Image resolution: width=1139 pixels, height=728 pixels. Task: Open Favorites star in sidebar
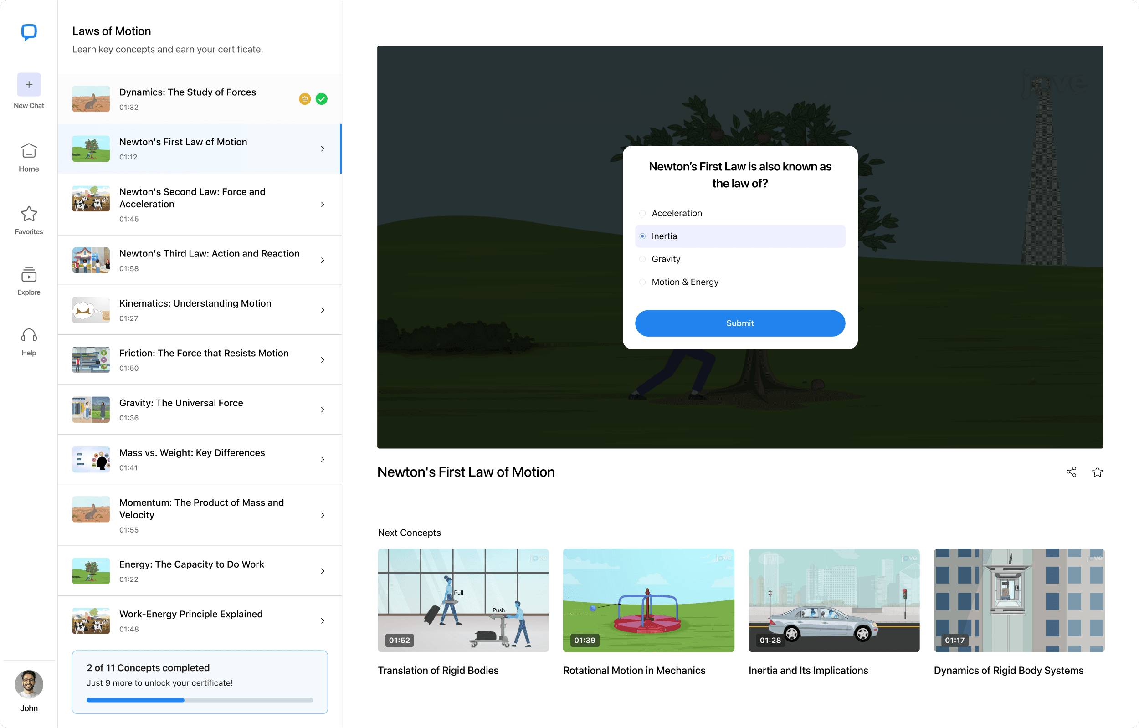pyautogui.click(x=29, y=214)
